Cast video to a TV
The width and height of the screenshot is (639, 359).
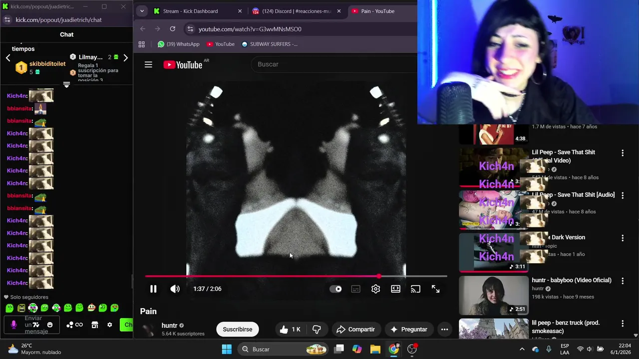[415, 289]
